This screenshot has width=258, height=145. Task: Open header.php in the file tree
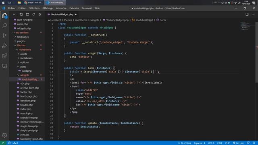pos(27,105)
